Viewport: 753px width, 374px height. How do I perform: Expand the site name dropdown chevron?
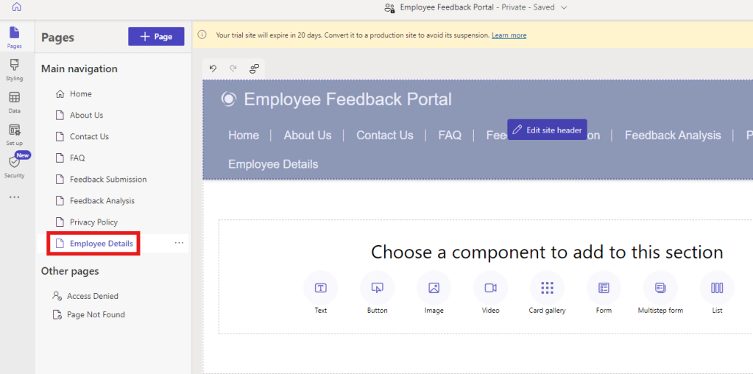(565, 7)
